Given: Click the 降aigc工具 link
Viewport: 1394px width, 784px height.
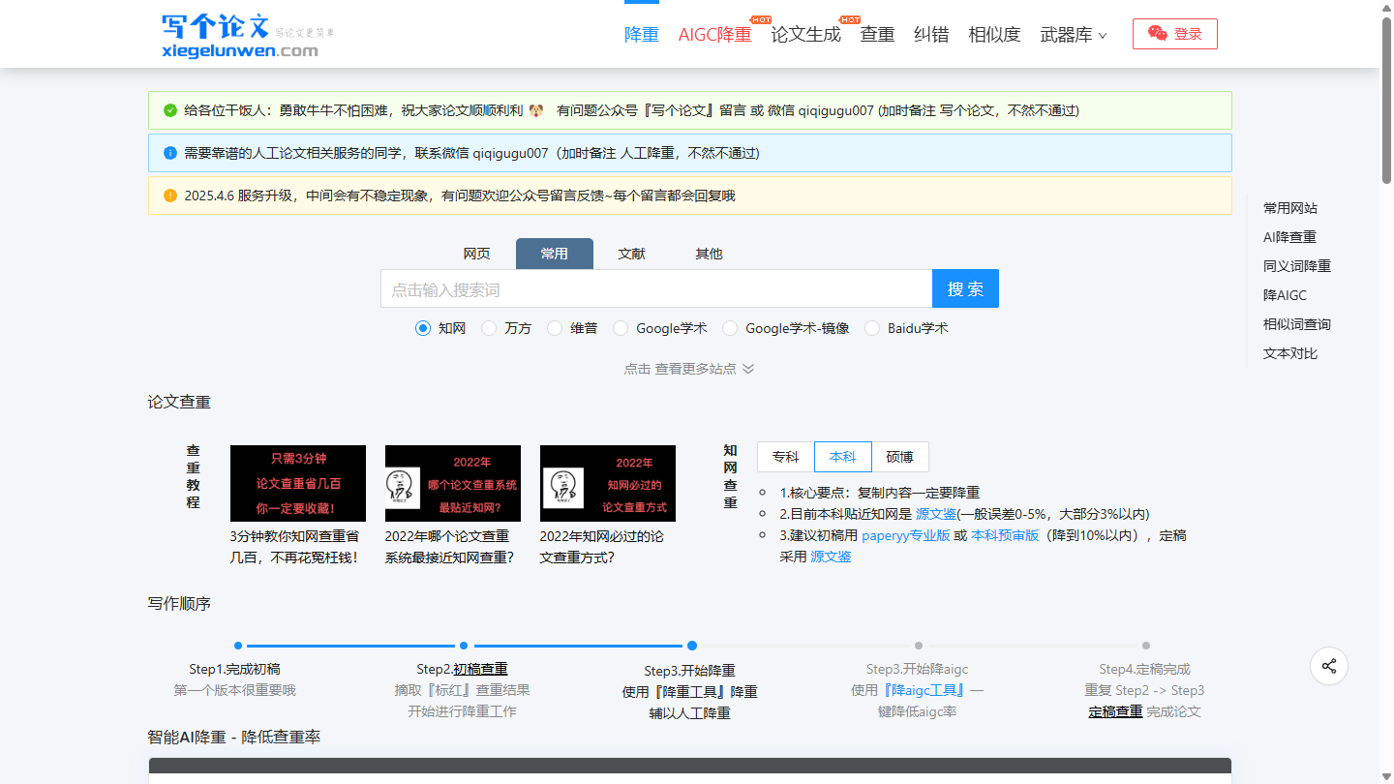Looking at the screenshot, I should click(x=924, y=690).
